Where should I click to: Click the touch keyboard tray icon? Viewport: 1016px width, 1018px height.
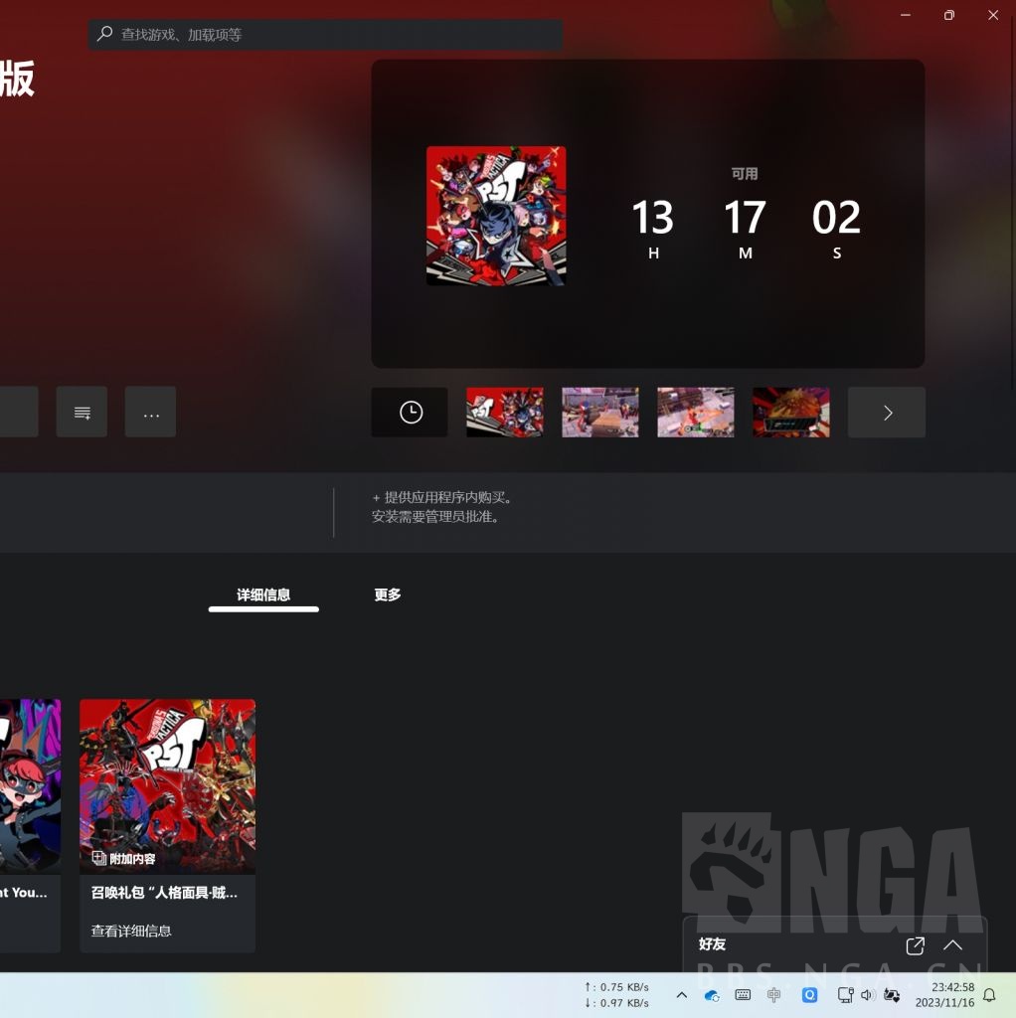(743, 994)
